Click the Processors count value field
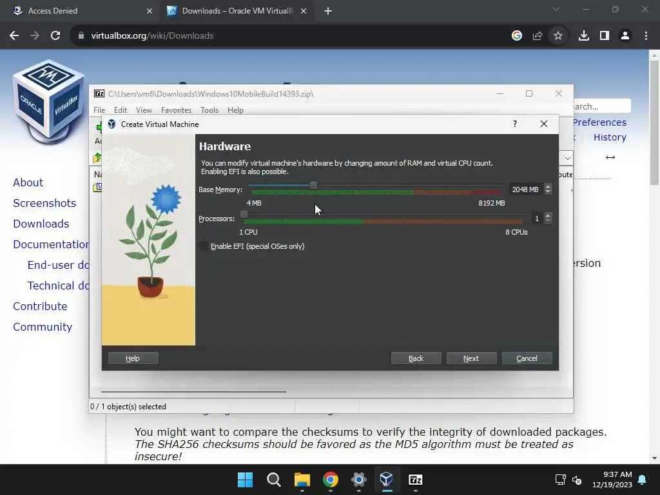Viewport: 660px width, 495px height. click(x=537, y=218)
